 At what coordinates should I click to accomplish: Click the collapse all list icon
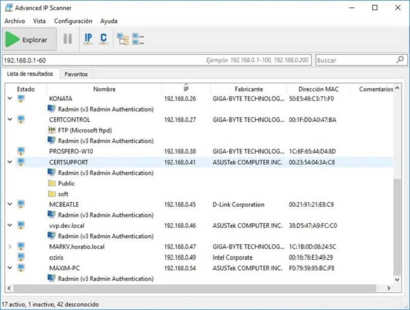[138, 39]
